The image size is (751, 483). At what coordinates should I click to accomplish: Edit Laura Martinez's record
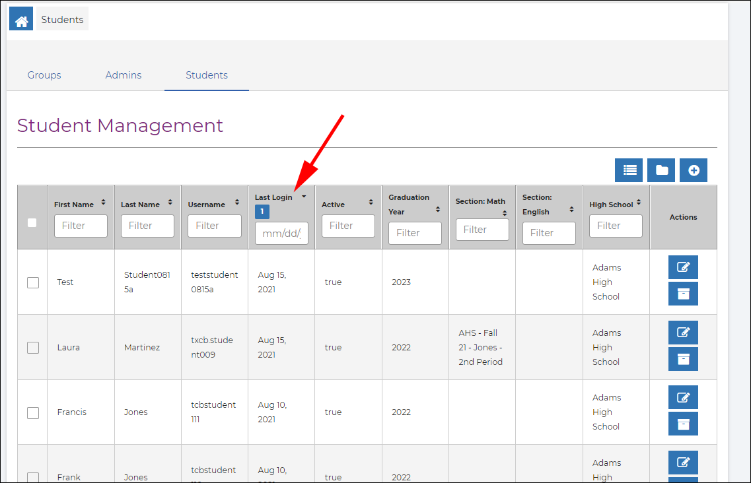click(683, 333)
